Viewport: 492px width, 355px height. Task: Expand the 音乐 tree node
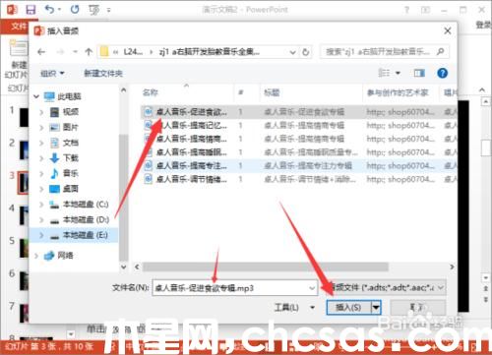(x=41, y=173)
